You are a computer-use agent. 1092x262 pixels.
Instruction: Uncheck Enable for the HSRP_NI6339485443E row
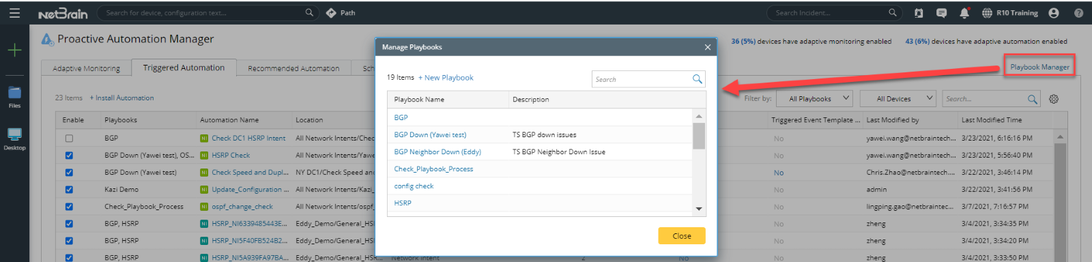click(x=69, y=224)
